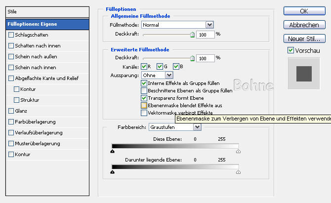Click the OK button

pos(304,11)
